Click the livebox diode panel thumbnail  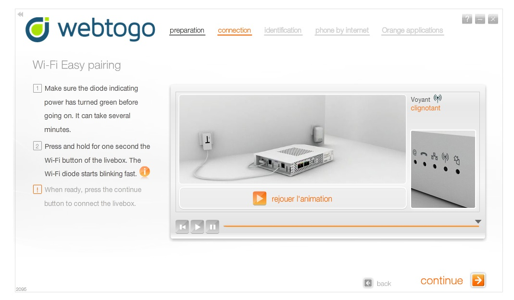[x=443, y=169]
